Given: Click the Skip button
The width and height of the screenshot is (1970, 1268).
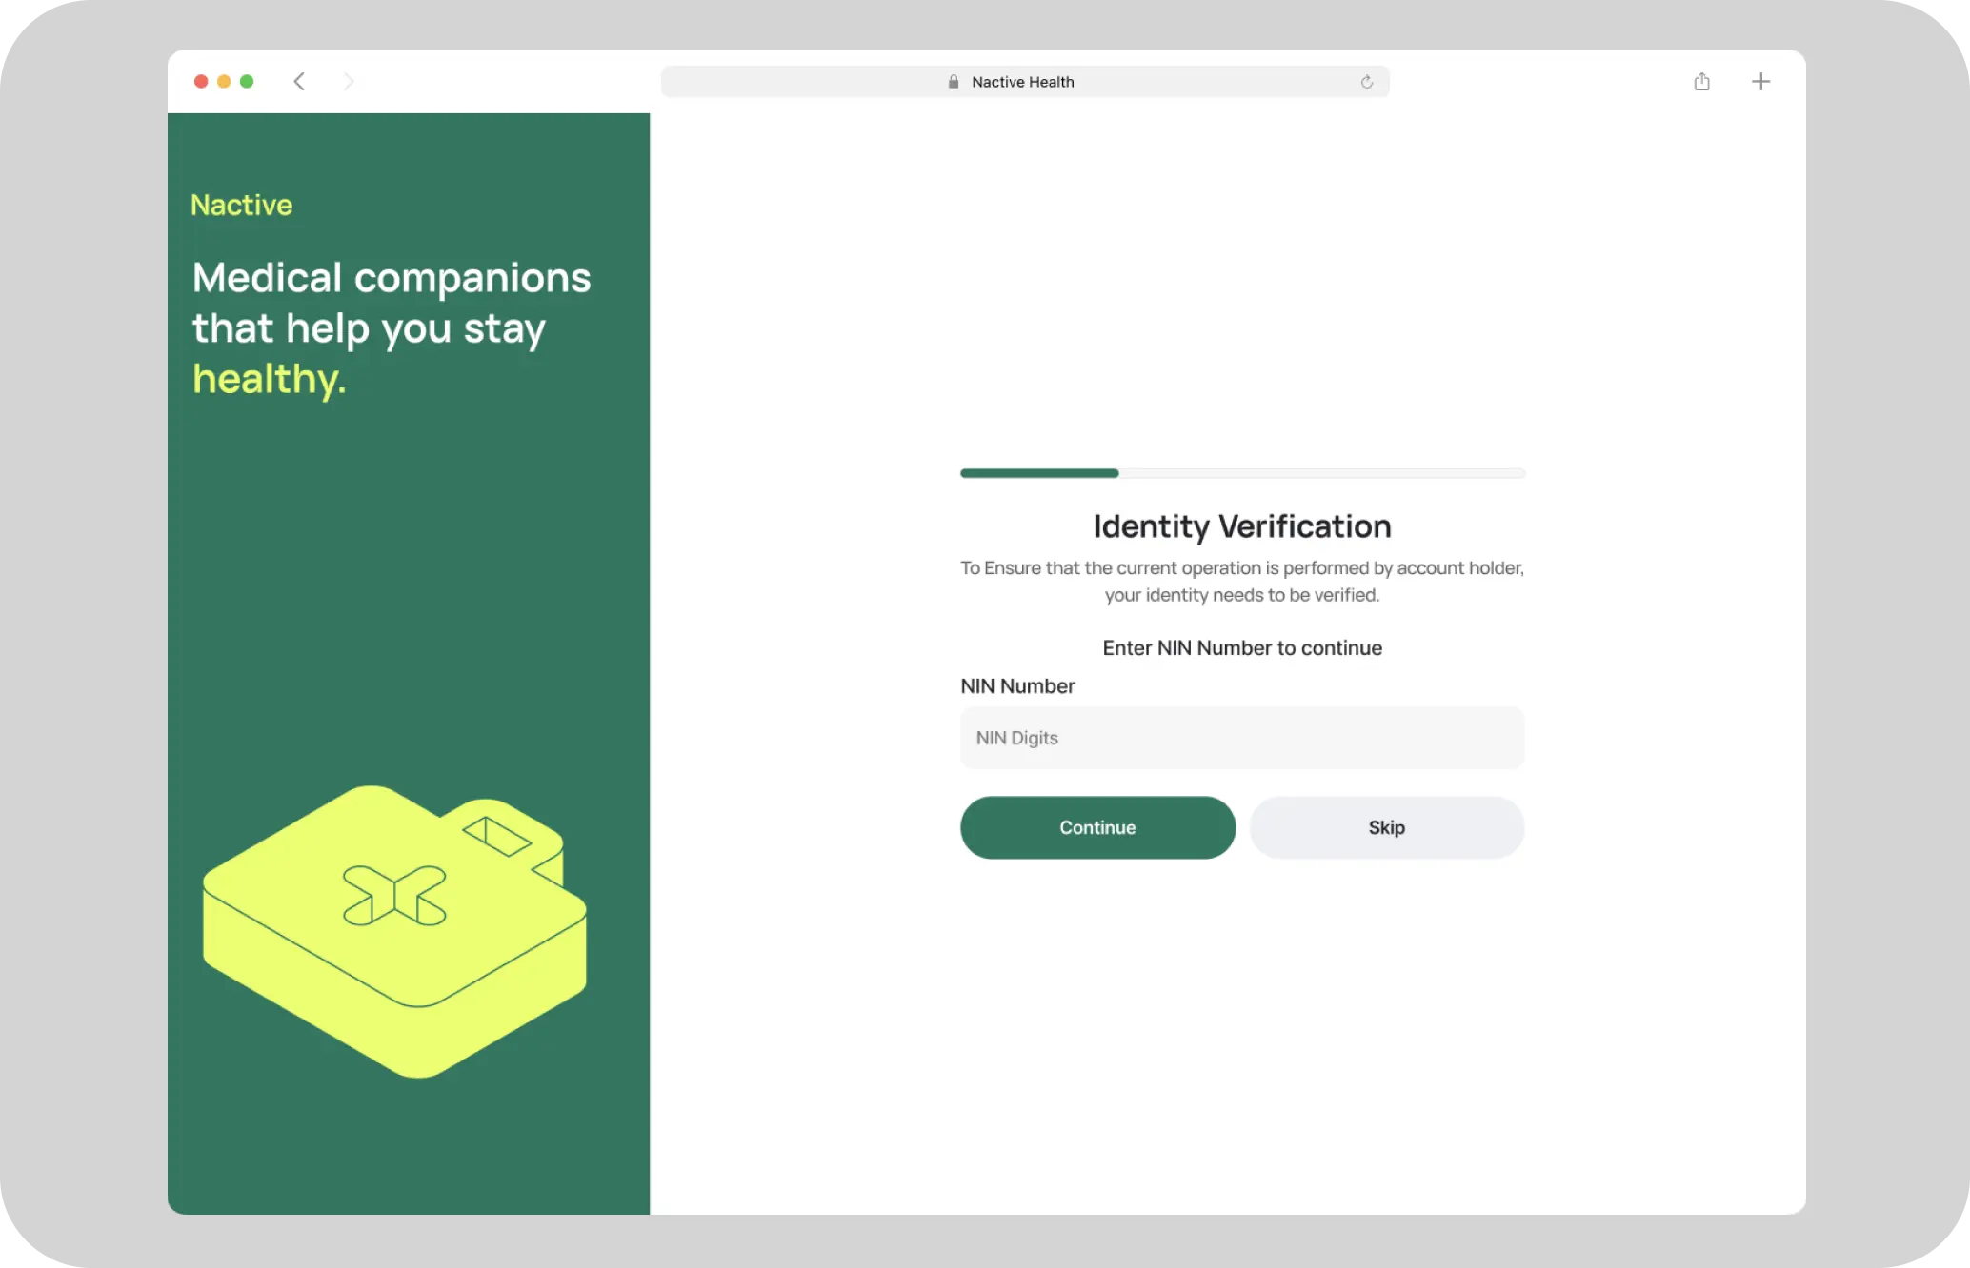Looking at the screenshot, I should click(1387, 827).
